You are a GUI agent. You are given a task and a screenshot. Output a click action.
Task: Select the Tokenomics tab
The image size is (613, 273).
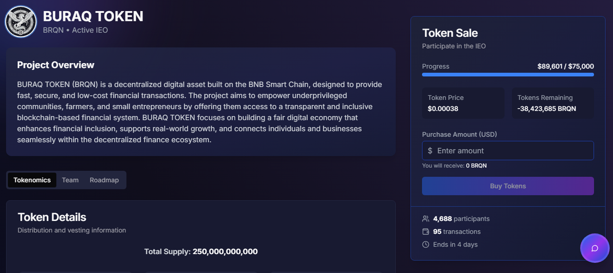(32, 180)
